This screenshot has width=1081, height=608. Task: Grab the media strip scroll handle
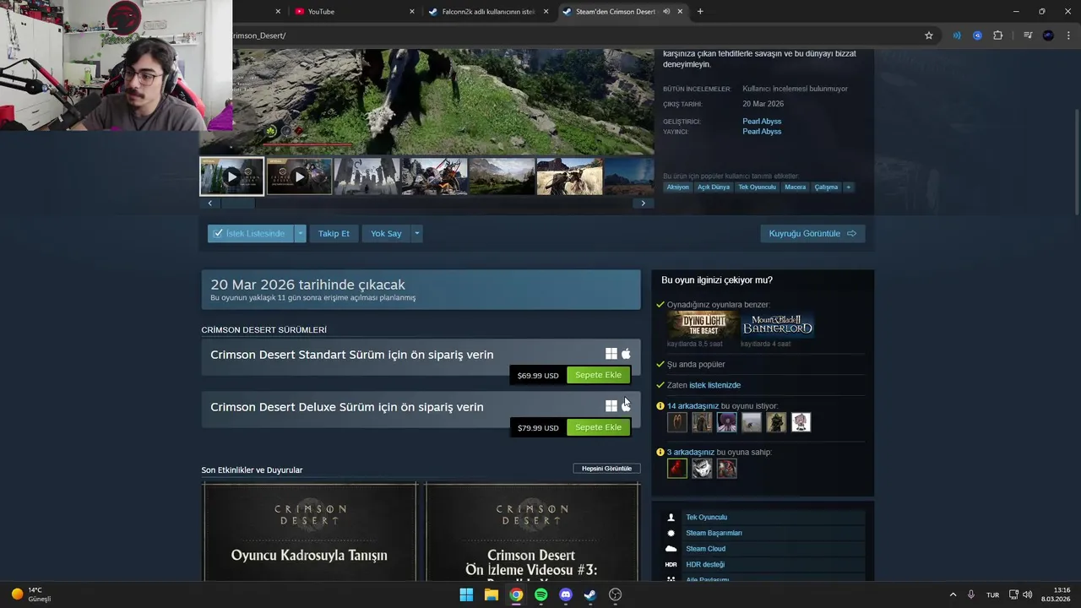coord(237,204)
